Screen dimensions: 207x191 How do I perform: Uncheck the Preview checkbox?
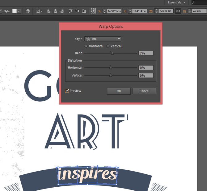(x=67, y=91)
